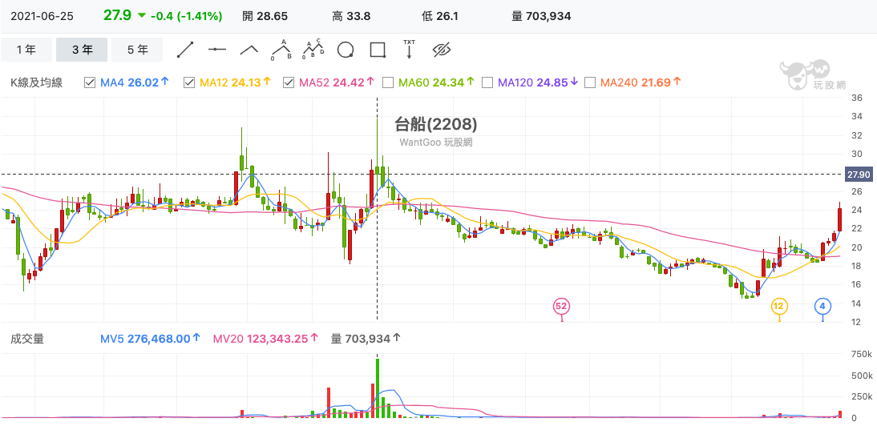Click the 27.90 current price label
Image resolution: width=877 pixels, height=426 pixels.
tap(859, 175)
